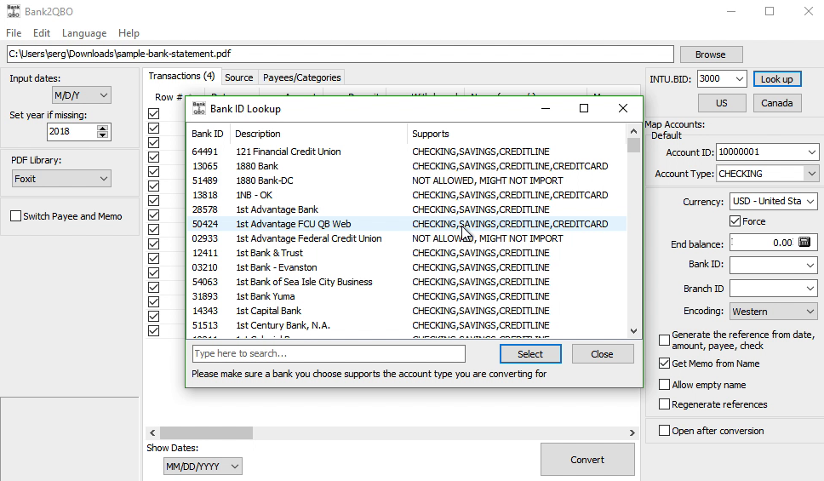
Task: Open the PDF Library Foxit dropdown
Action: click(61, 179)
